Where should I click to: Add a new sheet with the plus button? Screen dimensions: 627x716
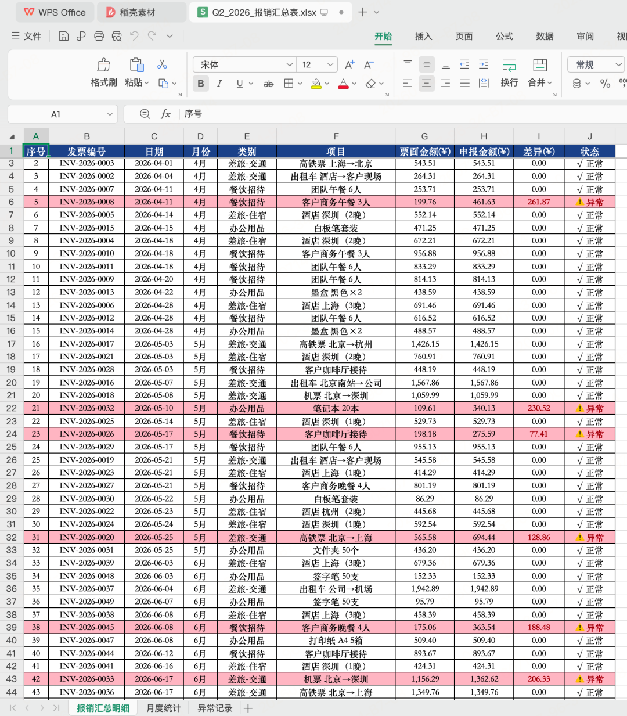pyautogui.click(x=248, y=708)
